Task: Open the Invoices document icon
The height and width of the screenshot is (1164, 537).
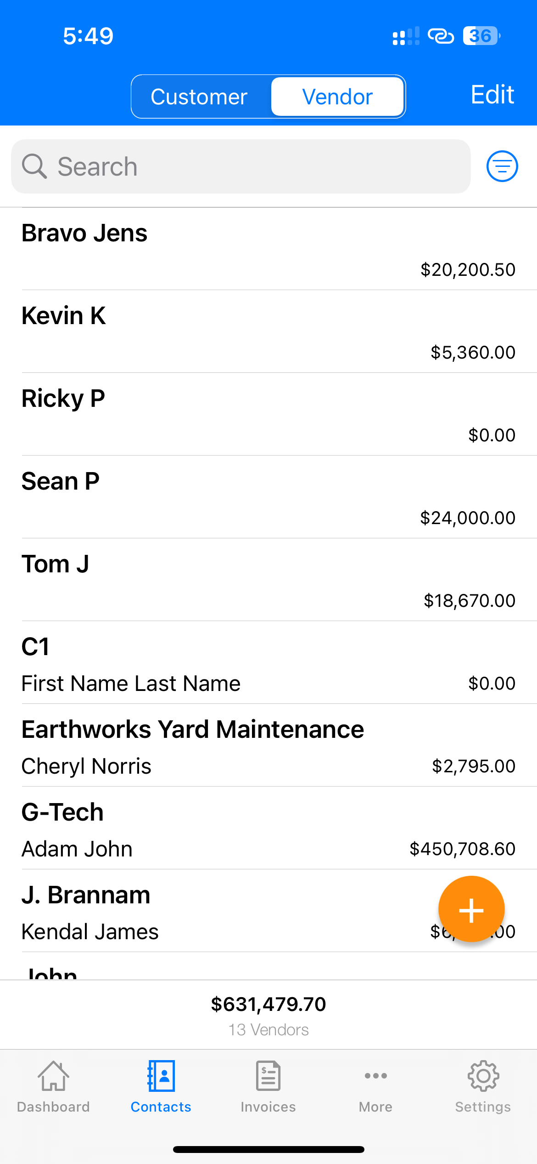Action: click(x=268, y=1076)
